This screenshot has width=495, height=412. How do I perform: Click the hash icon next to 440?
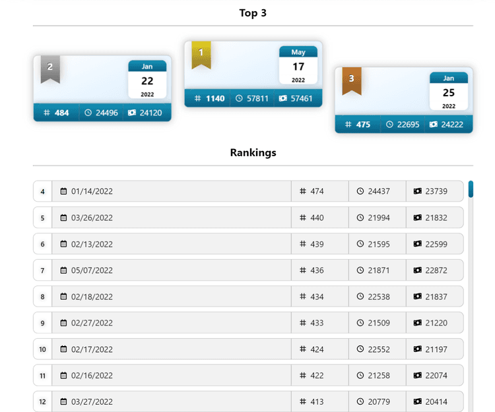coord(302,218)
